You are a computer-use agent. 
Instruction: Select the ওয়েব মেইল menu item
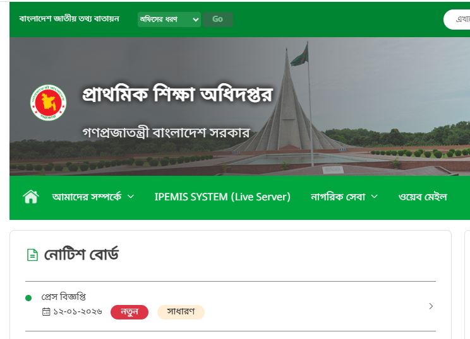pos(423,197)
